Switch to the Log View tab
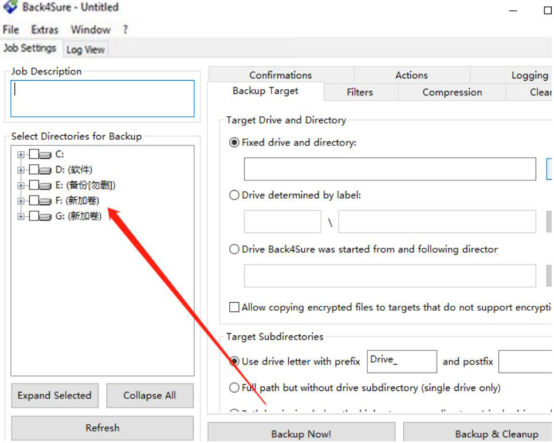 [85, 50]
